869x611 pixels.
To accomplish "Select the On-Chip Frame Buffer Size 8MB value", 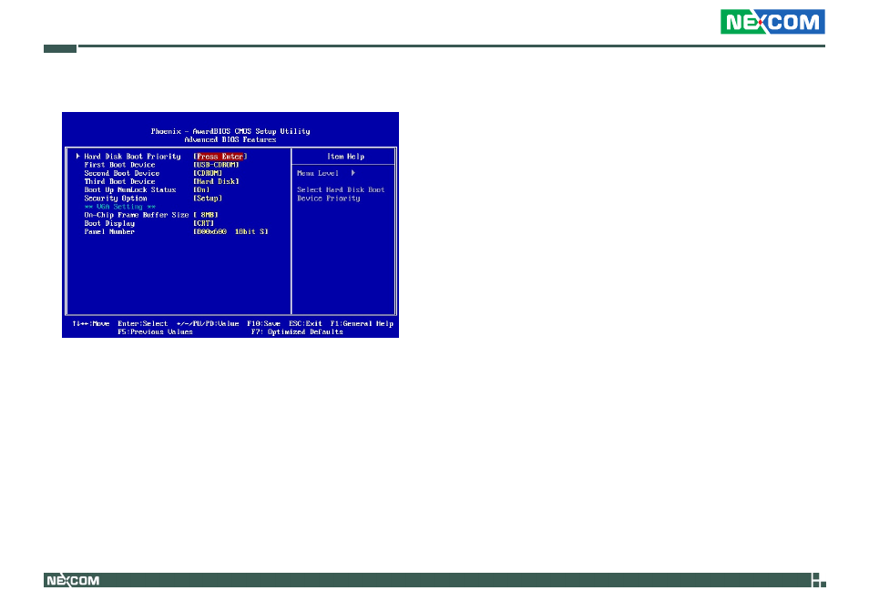I will click(x=206, y=215).
